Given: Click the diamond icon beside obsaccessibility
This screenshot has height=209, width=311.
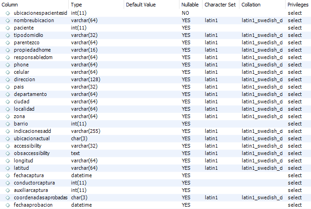Looking at the screenshot, I should point(7,153).
